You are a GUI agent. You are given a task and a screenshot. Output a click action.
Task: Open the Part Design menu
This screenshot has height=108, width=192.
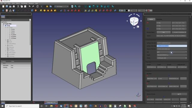click(x=24, y=3)
